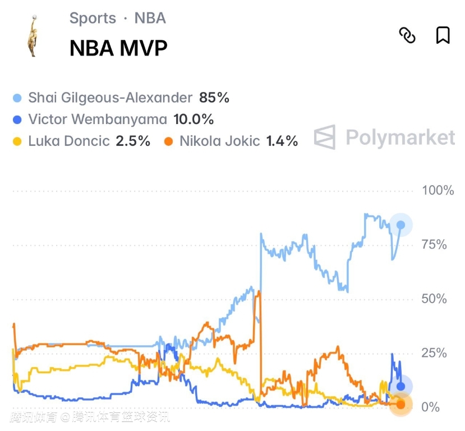Go to the Sports category breadcrumb

coord(93,18)
